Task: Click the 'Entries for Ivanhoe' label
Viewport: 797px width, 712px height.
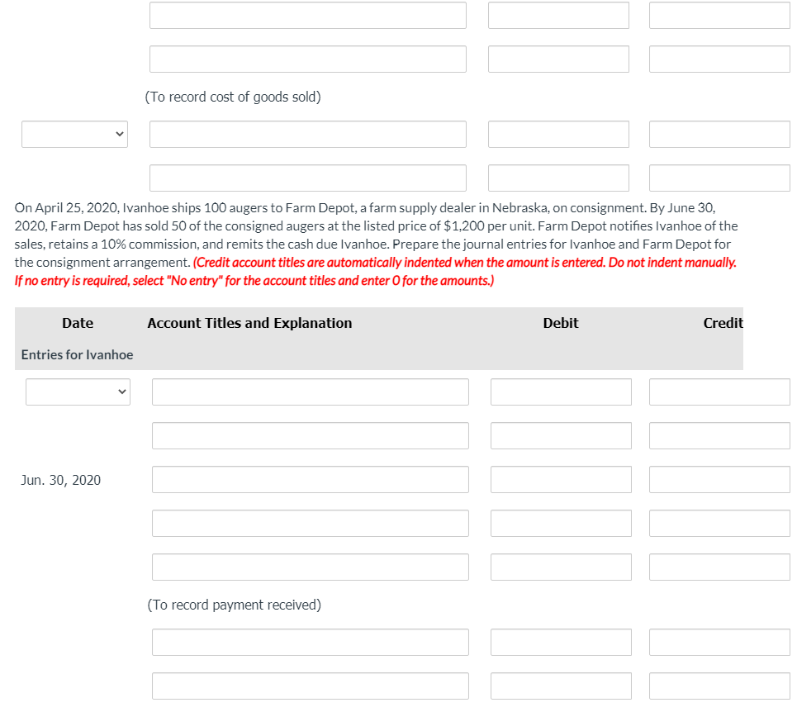Action: [x=78, y=354]
